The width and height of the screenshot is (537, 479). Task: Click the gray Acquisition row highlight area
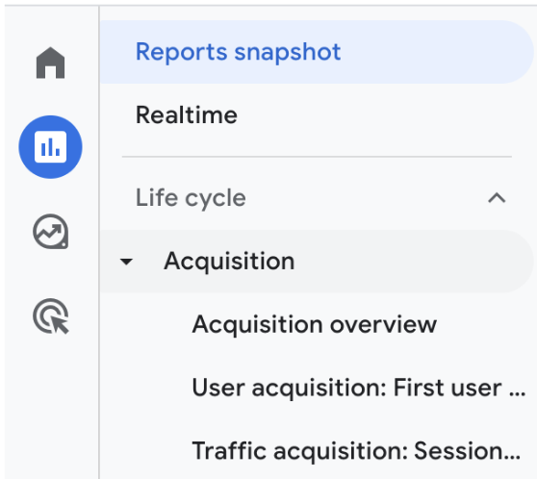317,262
